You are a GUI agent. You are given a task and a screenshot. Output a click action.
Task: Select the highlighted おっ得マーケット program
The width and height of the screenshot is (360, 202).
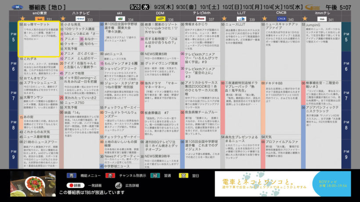[x=39, y=39]
